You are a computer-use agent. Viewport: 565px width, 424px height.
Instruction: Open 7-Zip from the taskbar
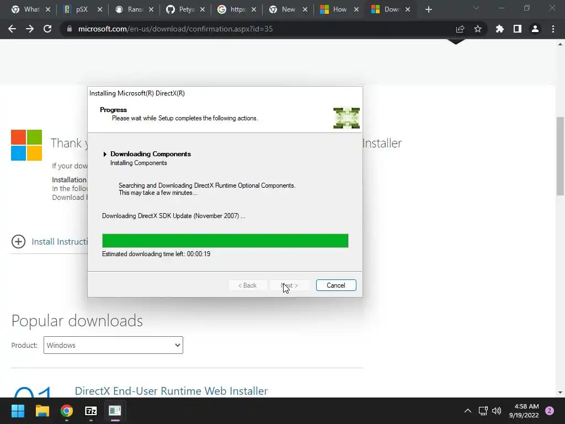(x=91, y=411)
